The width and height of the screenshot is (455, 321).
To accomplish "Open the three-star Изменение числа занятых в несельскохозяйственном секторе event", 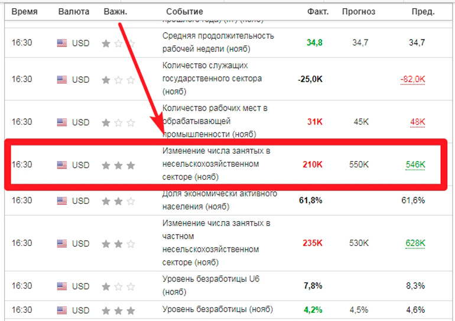I will coord(216,164).
